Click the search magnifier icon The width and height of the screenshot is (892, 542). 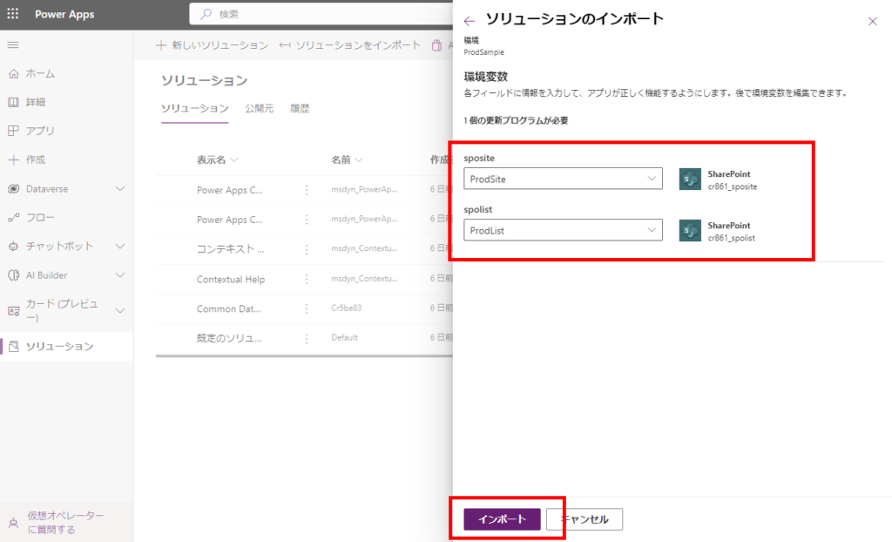206,14
